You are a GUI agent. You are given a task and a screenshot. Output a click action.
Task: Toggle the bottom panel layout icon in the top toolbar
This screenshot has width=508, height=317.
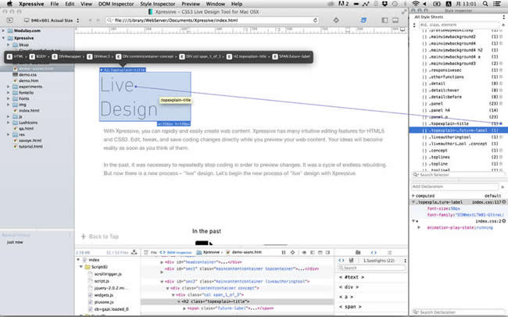pyautogui.click(x=395, y=20)
